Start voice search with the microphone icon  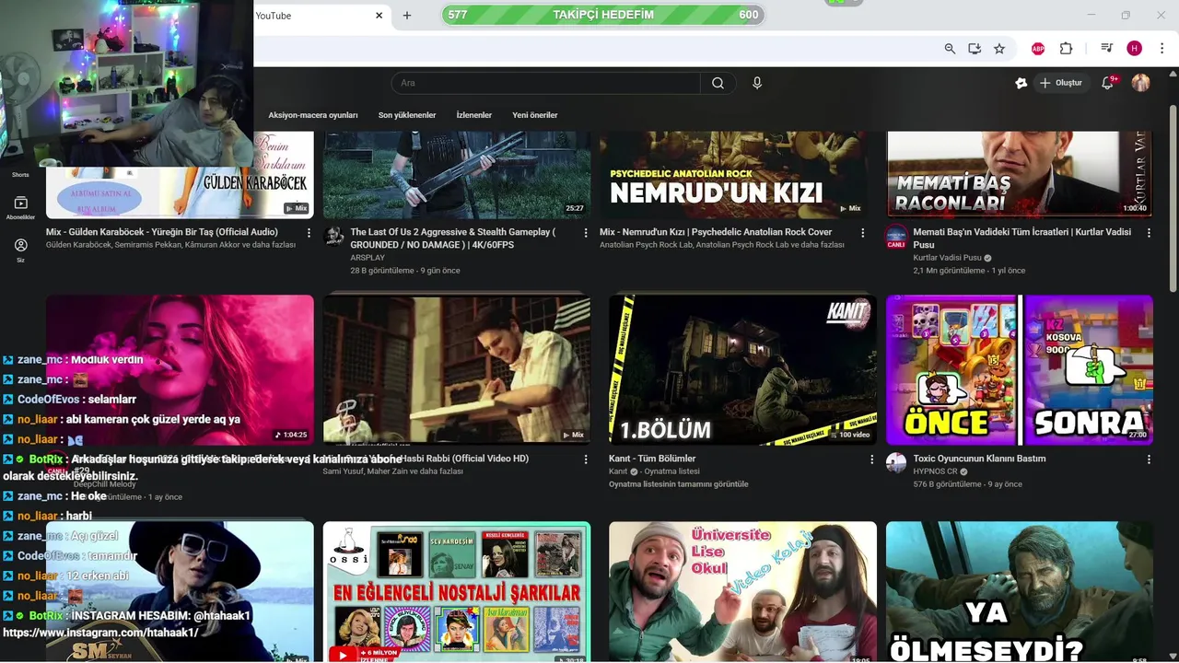pos(757,83)
